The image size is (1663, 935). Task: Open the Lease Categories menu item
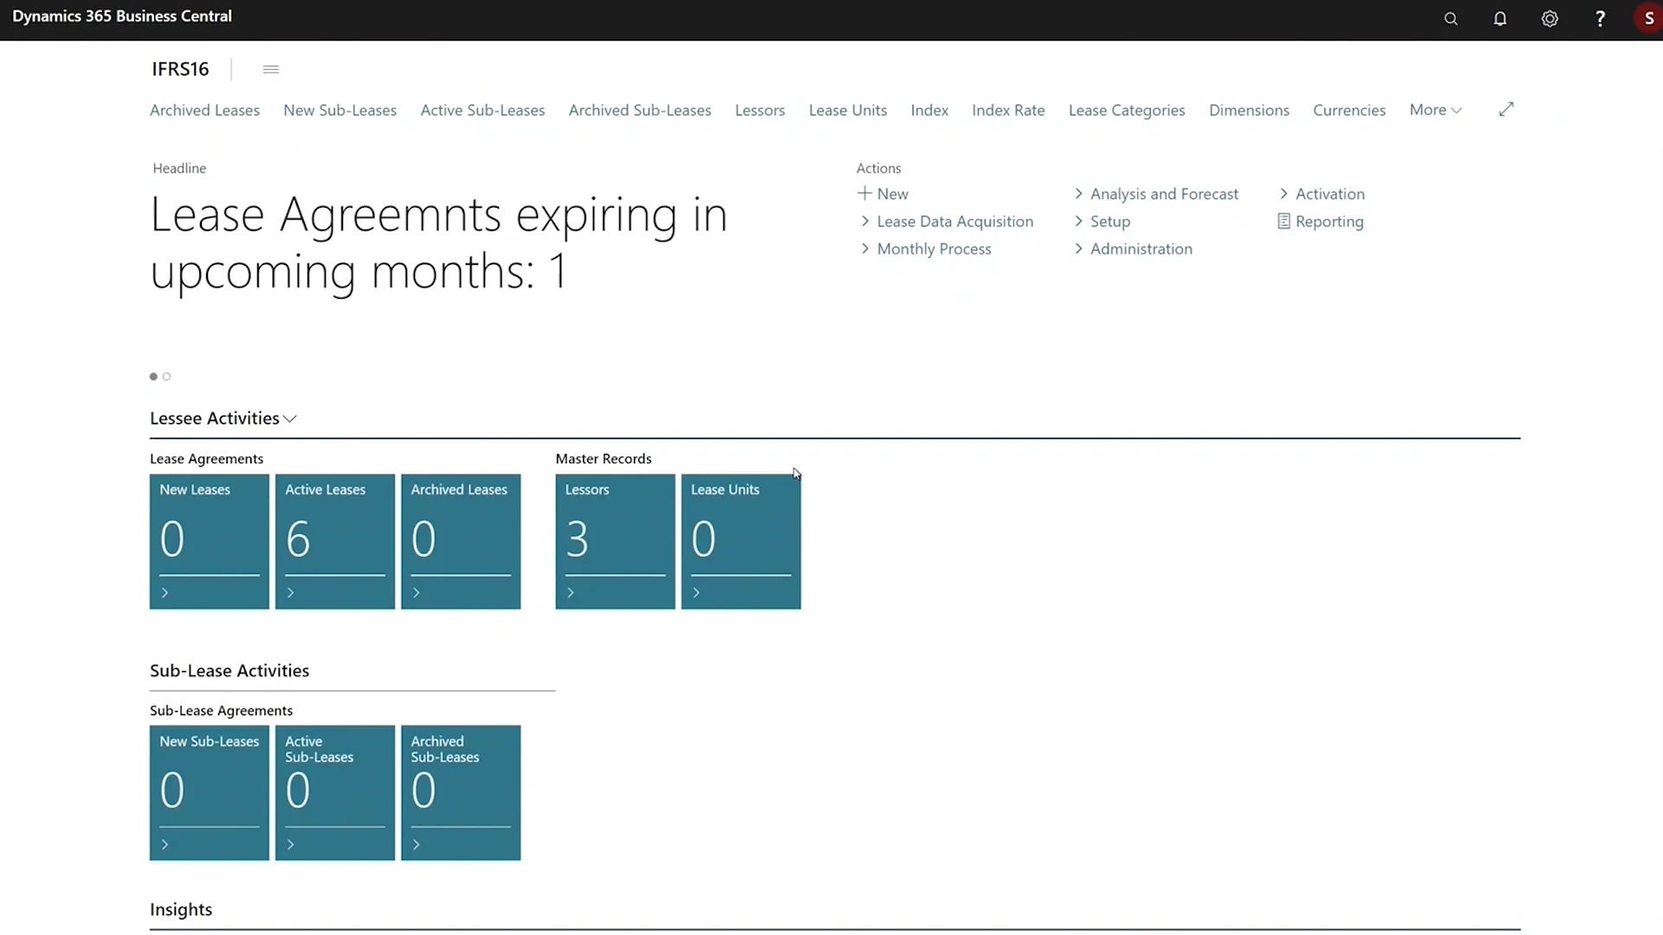coord(1126,111)
